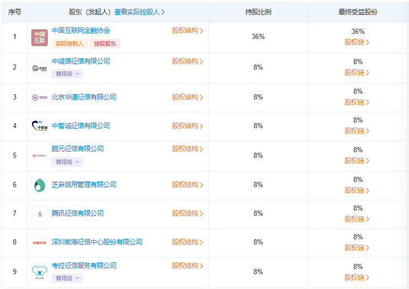Click the 最终受益股份 column header
409x289 pixels.
tap(358, 12)
